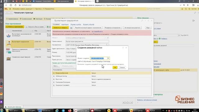199x112 pixels.
Task: Open favorites star icon in 1C header
Action: [x=189, y=9]
